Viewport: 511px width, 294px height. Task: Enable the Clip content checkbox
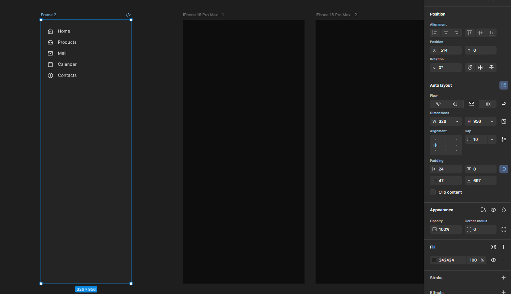click(x=433, y=192)
